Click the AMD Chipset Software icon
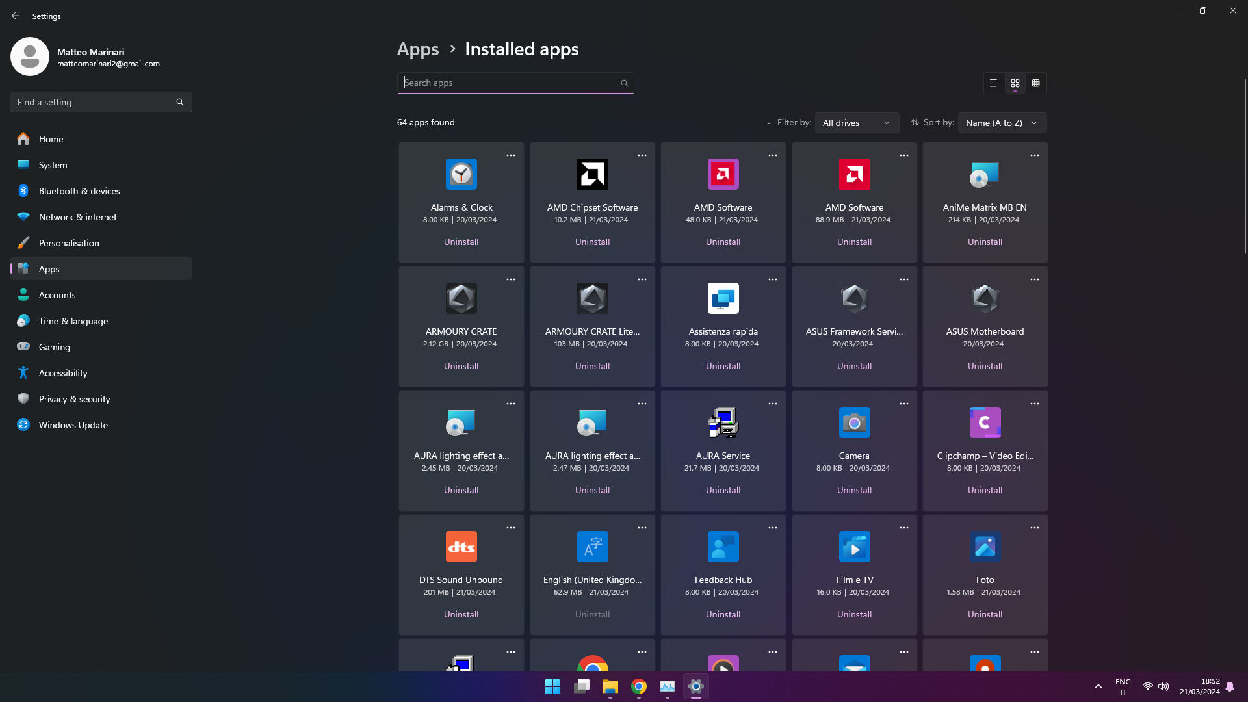Image resolution: width=1248 pixels, height=702 pixels. pos(592,174)
